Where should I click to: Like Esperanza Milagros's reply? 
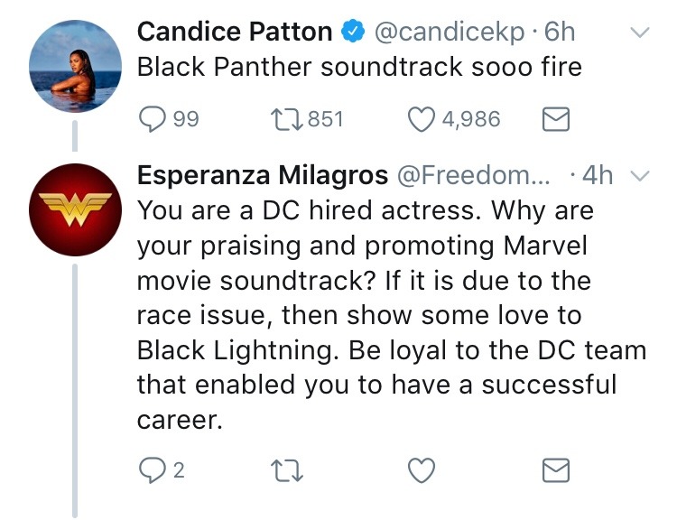[422, 469]
